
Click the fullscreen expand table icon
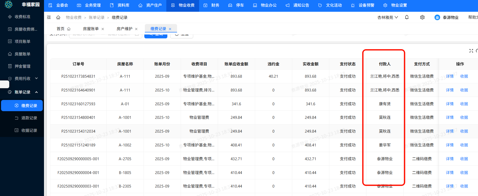click(471, 51)
